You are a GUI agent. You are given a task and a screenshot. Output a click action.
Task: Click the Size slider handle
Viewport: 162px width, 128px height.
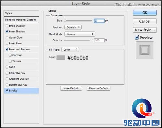[x=65, y=20]
